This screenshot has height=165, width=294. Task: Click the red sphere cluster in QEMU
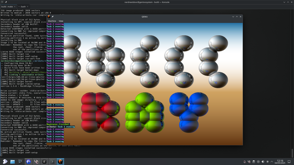(x=101, y=112)
